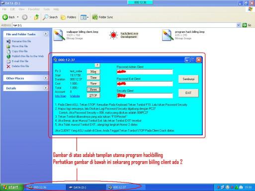255x191 pixels.
Task: Expand the Details panel
Action: pos(46,88)
